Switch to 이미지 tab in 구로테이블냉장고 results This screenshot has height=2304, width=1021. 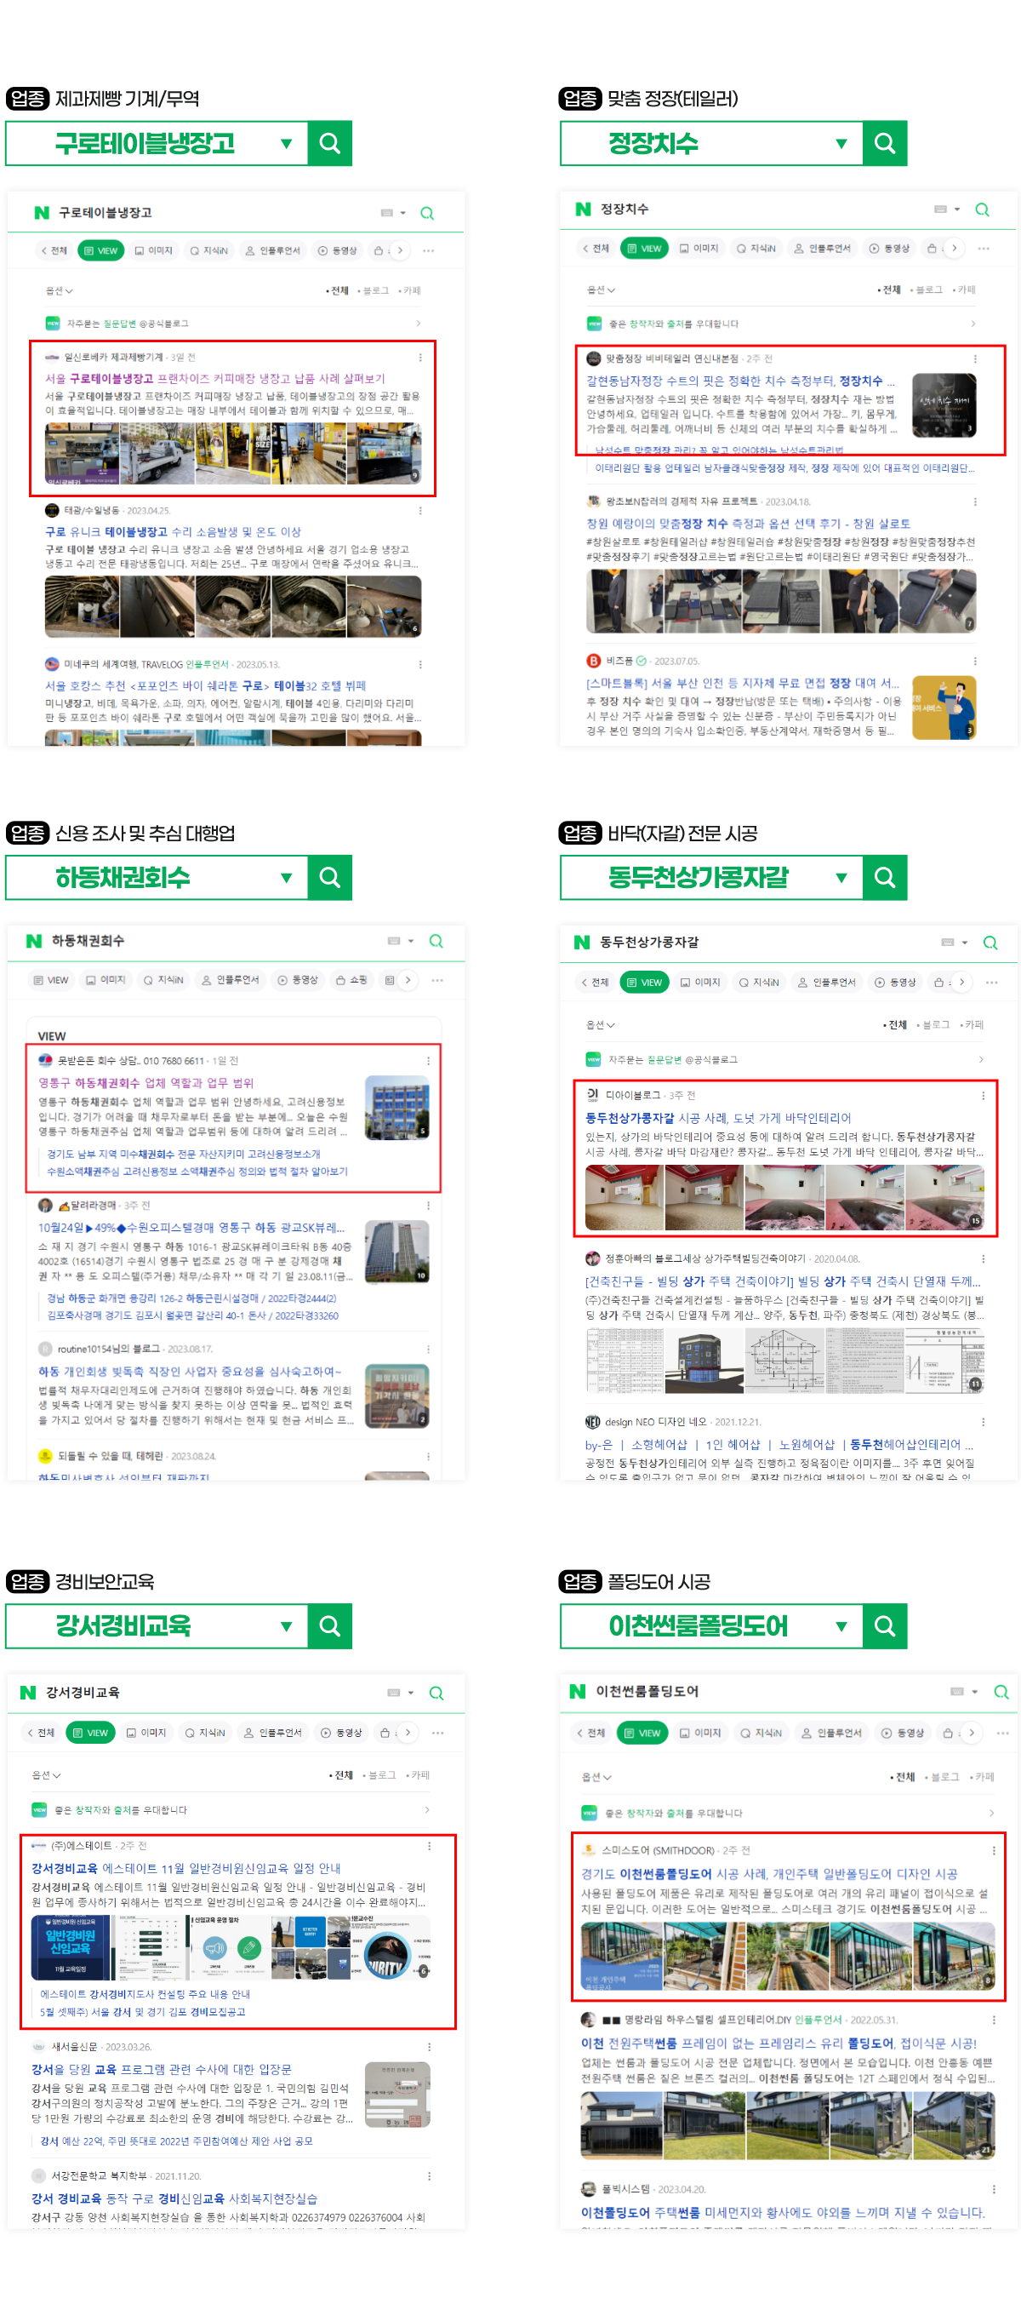(154, 250)
